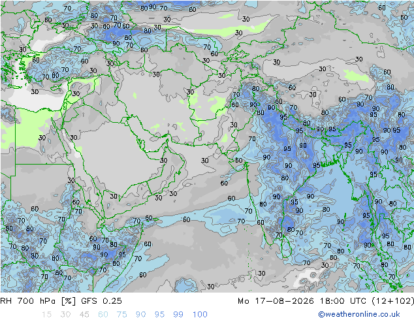Click the legend value 15
Screen dimensions: 414x320
(x=46, y=315)
